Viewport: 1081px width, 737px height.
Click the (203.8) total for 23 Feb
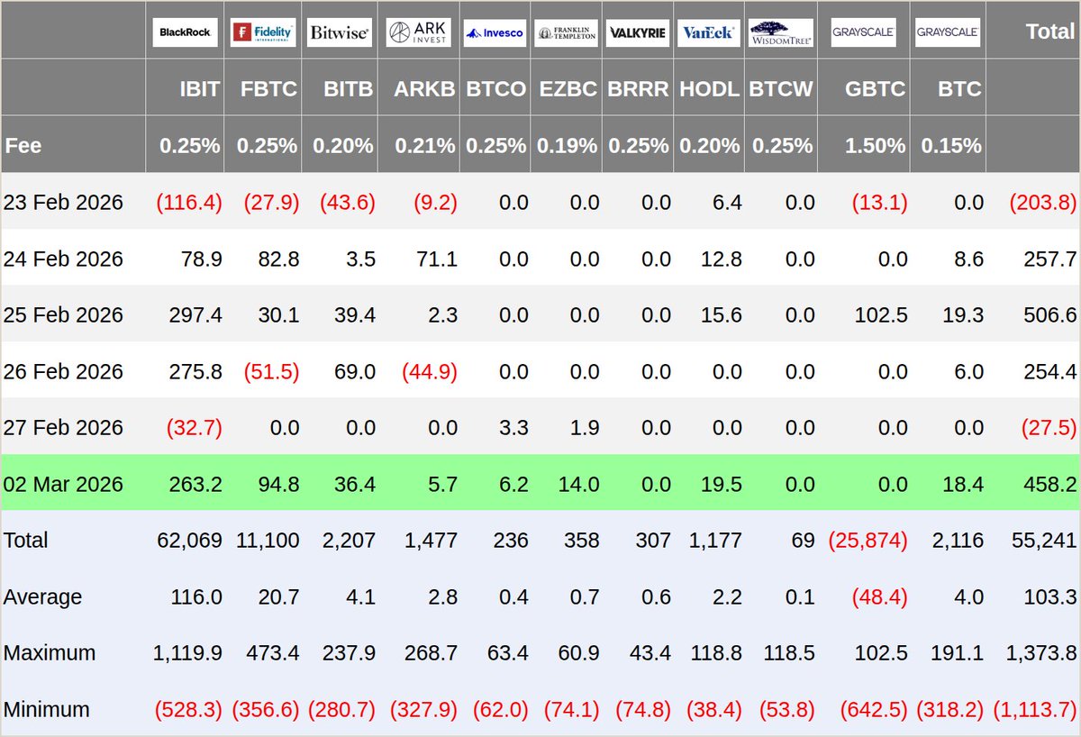pyautogui.click(x=1043, y=202)
